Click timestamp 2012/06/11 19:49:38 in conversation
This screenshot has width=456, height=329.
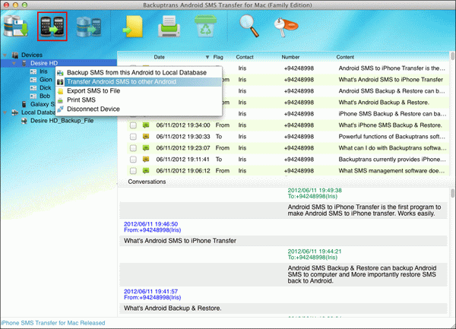click(x=315, y=191)
